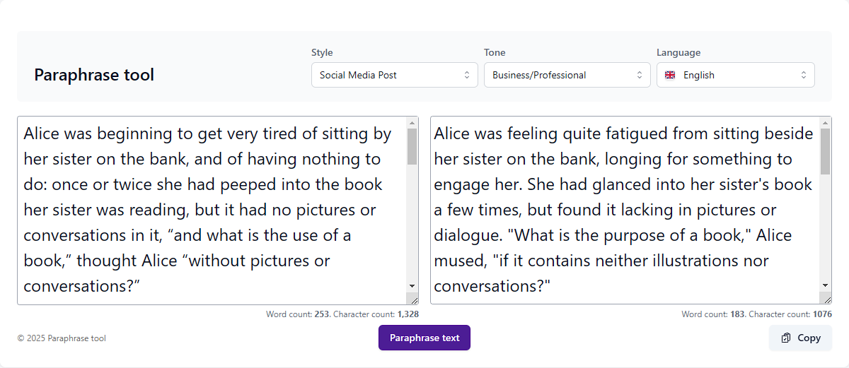This screenshot has width=849, height=368.
Task: Click the © 2025 Paraphrase tool footer text
Action: [x=62, y=338]
